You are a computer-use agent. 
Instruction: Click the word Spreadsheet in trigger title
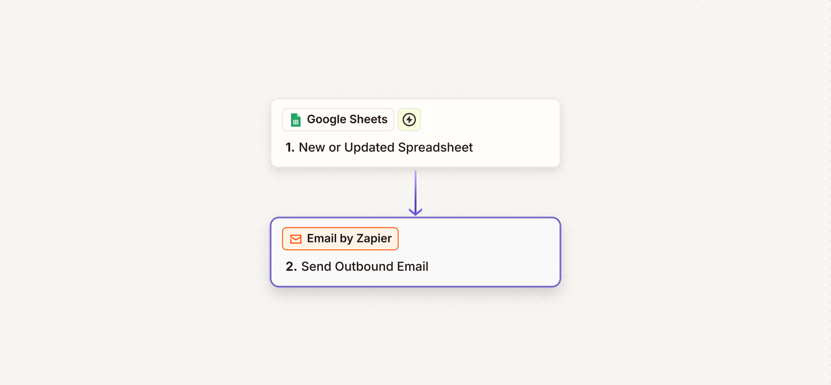(435, 147)
